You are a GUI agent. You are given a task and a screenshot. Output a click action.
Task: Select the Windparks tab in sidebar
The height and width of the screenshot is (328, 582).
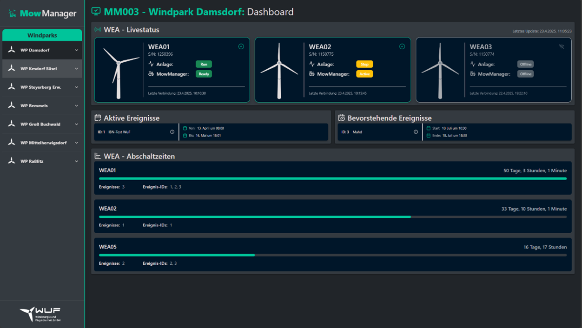(42, 35)
